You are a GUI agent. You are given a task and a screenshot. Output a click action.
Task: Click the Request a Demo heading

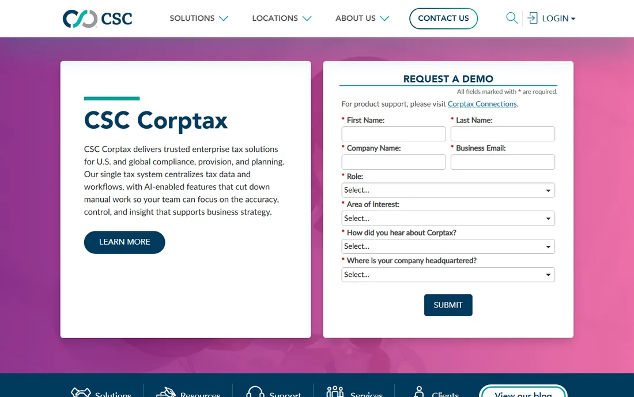tap(448, 79)
